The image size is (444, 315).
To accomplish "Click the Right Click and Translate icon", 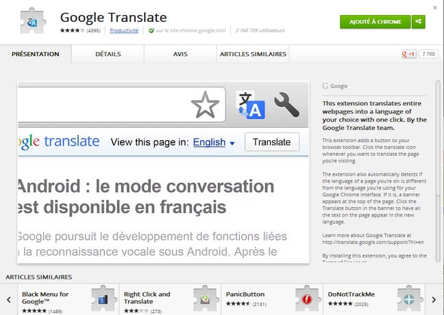I will [205, 299].
